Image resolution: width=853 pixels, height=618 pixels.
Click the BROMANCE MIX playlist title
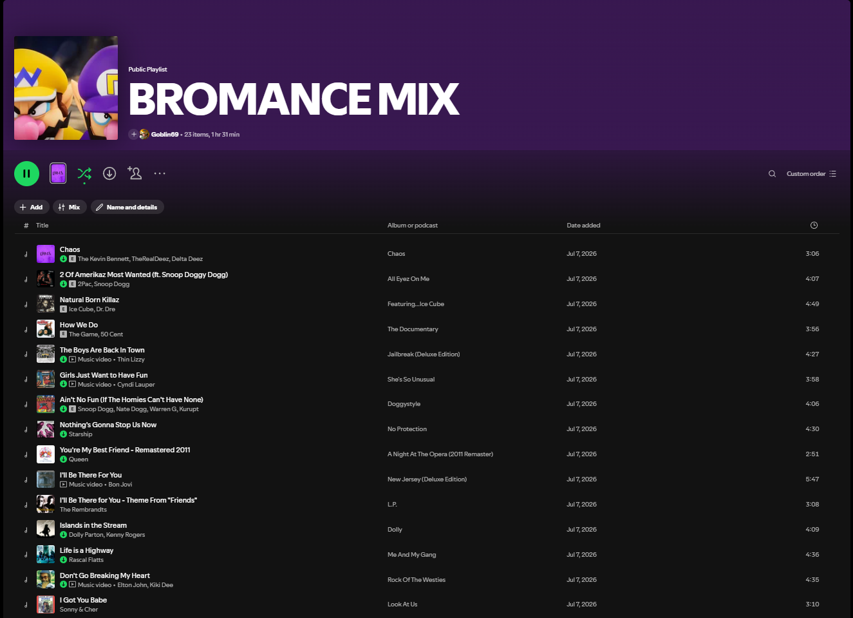(294, 99)
